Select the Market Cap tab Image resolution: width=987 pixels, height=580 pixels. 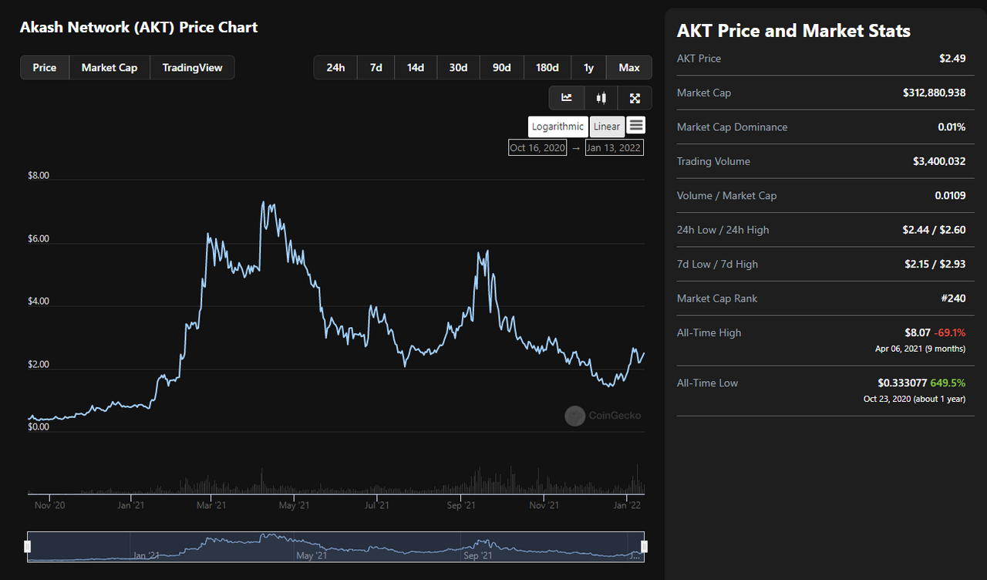click(x=109, y=68)
